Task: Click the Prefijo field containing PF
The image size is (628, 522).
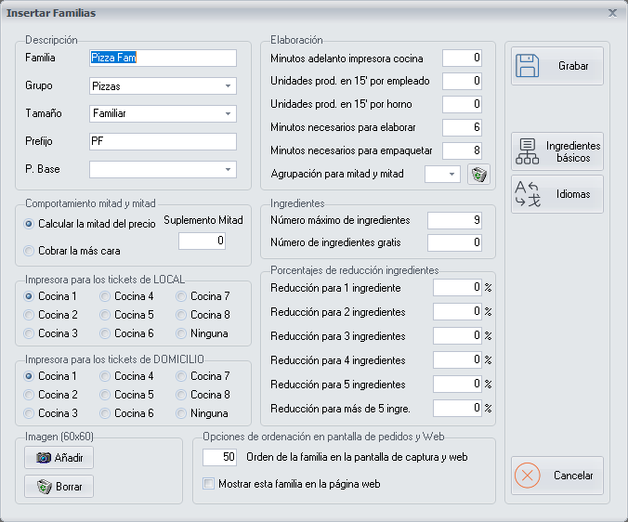Action: click(x=163, y=141)
